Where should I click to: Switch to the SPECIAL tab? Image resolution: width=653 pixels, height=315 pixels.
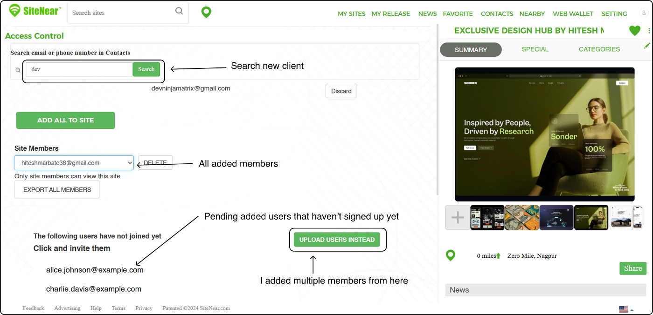tap(535, 49)
